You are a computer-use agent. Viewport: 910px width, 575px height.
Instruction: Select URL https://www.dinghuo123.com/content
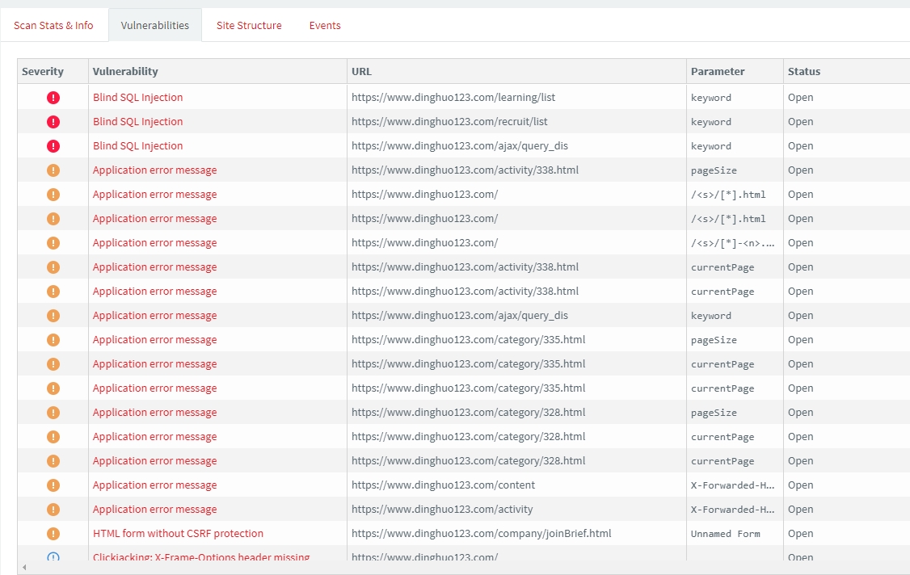pos(443,485)
